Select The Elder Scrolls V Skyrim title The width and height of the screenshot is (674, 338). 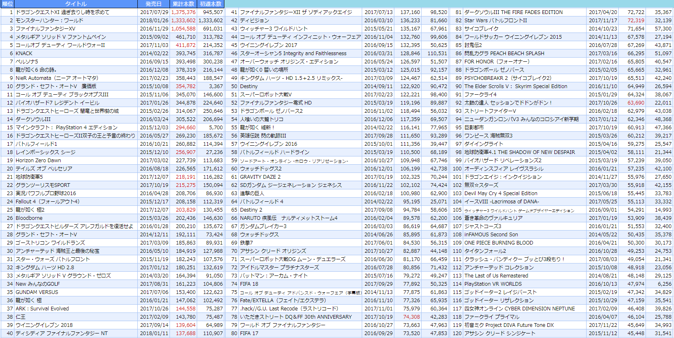pos(516,86)
